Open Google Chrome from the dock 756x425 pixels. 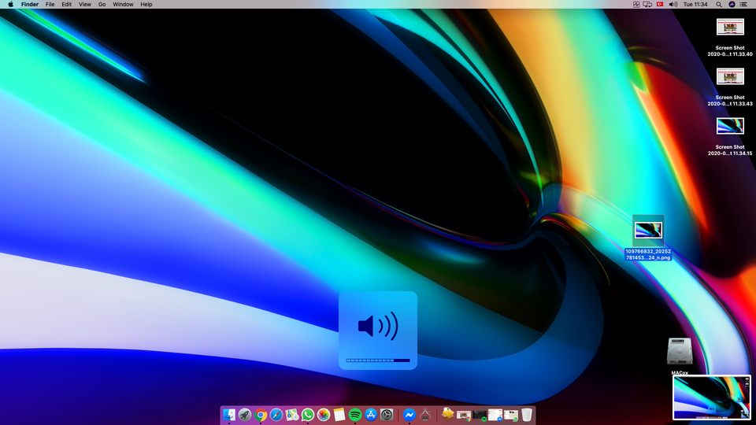261,415
